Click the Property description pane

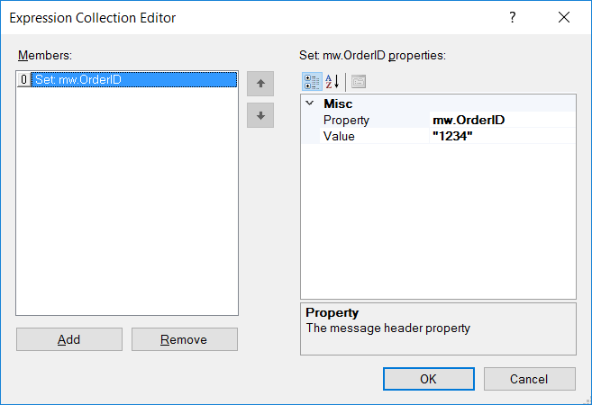tap(438, 328)
